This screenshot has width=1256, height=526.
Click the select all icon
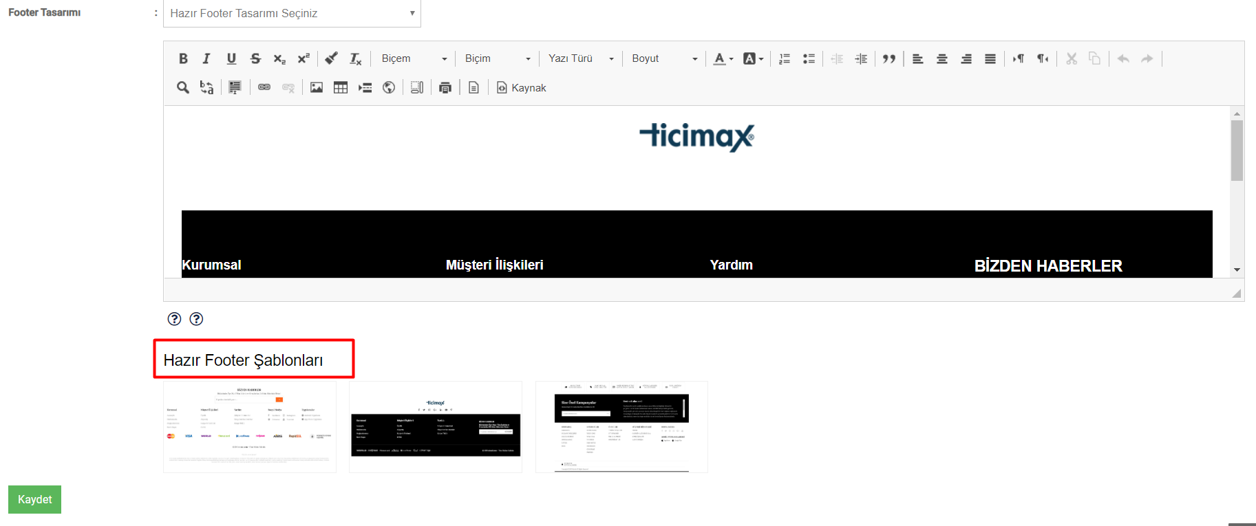235,87
